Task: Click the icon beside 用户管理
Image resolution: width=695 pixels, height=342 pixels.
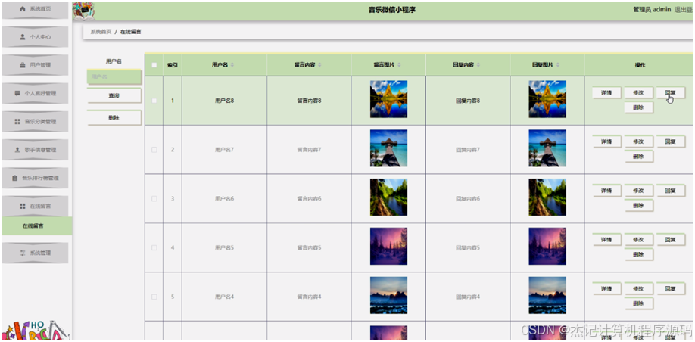Action: 23,65
